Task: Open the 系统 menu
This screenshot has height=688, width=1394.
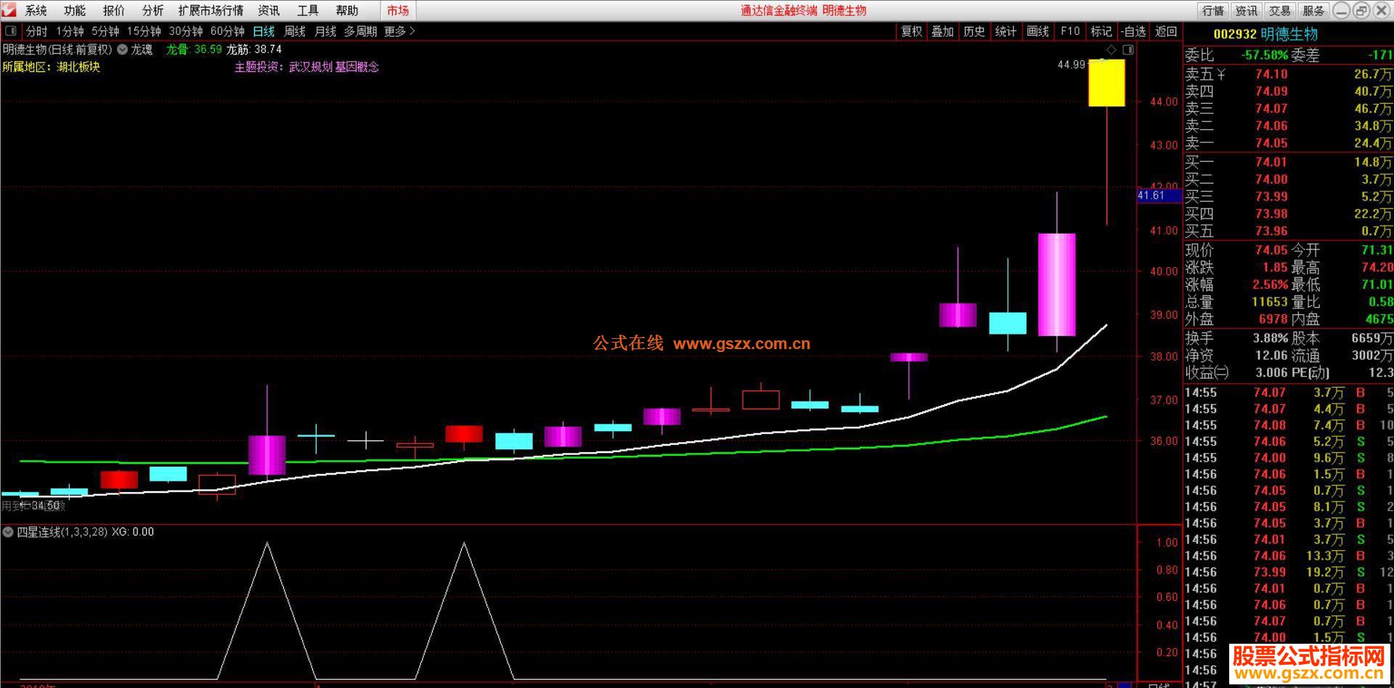Action: pyautogui.click(x=36, y=10)
